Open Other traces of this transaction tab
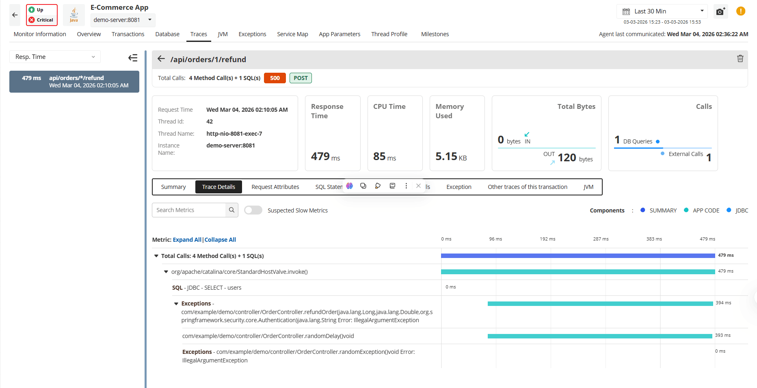 [528, 187]
